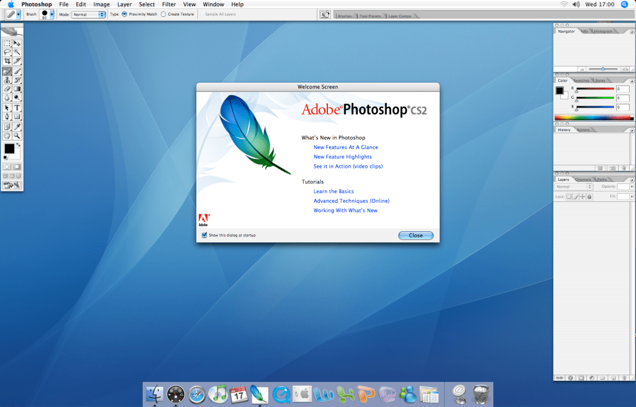Open Photoshop from the Dock feather icon
The height and width of the screenshot is (407, 636).
point(258,393)
